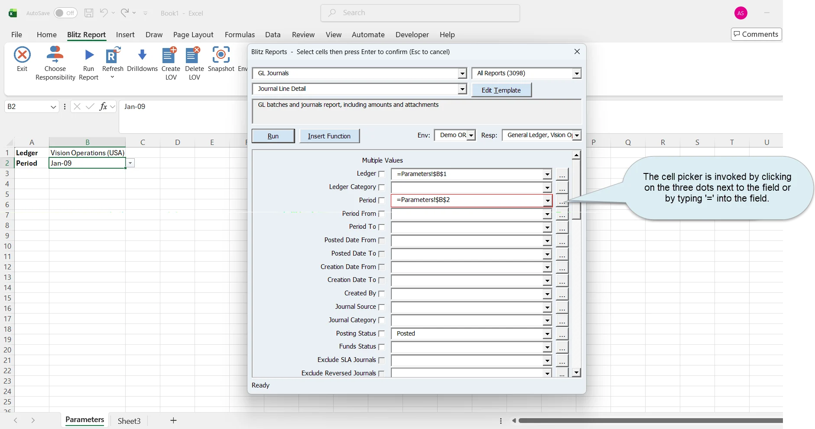Viewport: 815px width, 429px height.
Task: Check Multiple Values box for Created By
Action: 381,294
